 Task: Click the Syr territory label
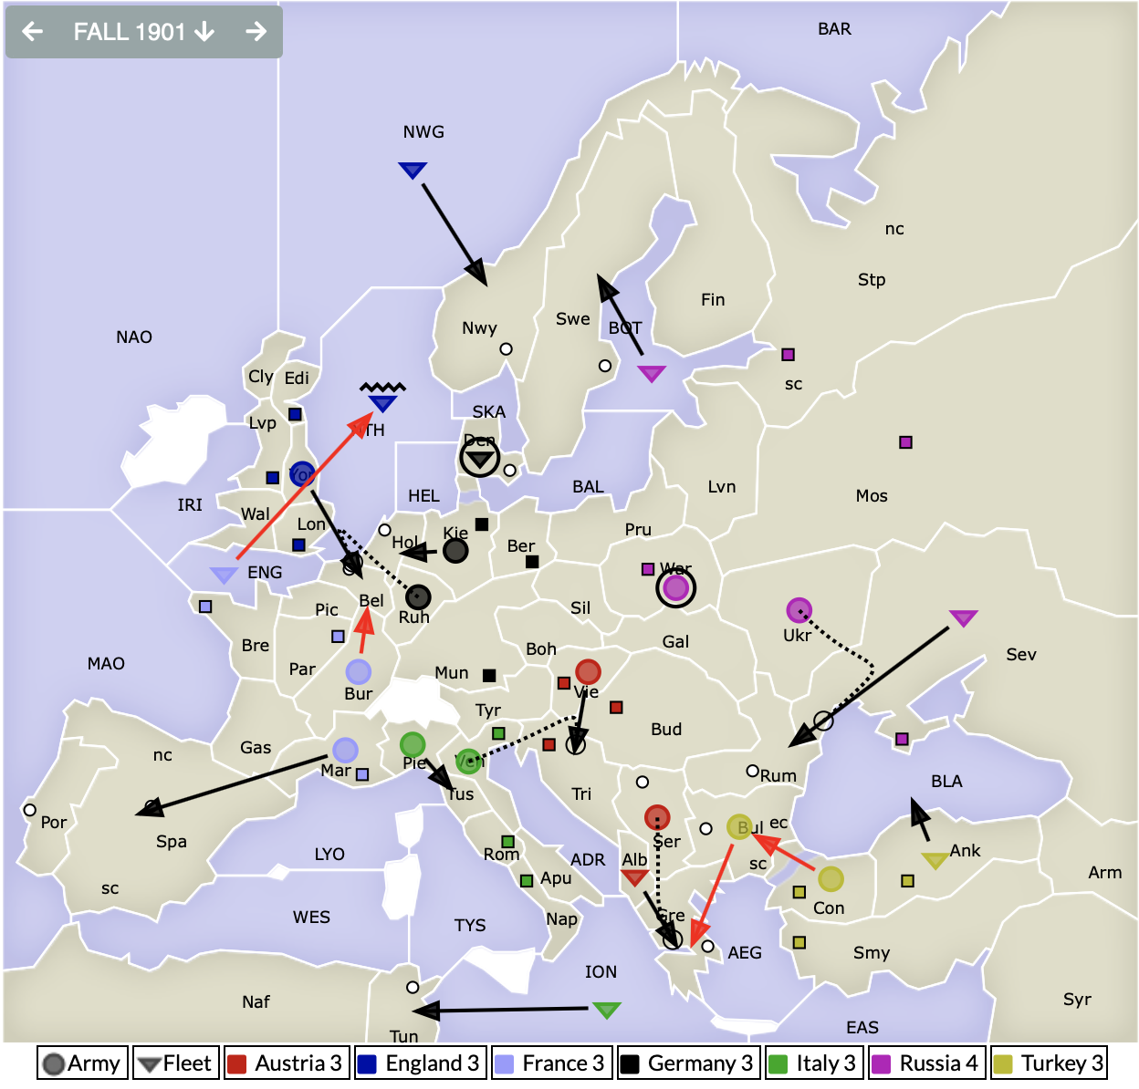(1077, 1000)
